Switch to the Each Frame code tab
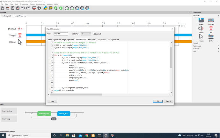The height and width of the screenshot is (138, 220). (92, 40)
